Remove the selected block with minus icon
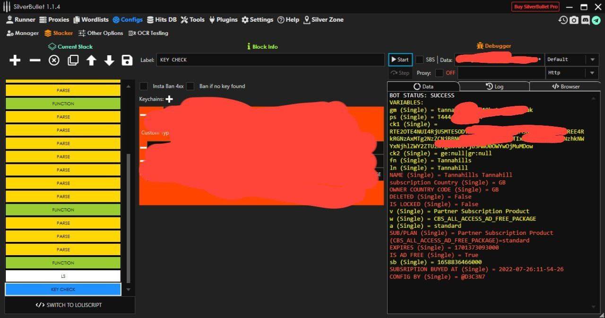605x318 pixels. click(x=35, y=60)
